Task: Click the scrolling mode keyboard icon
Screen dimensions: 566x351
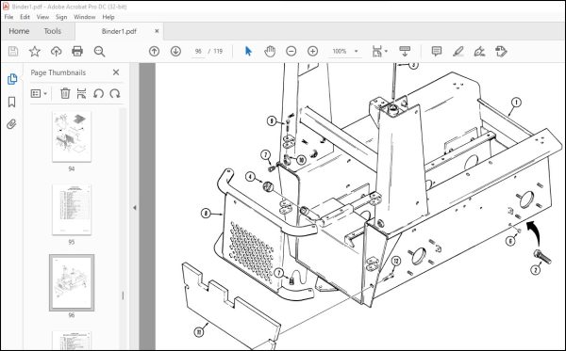Action: pos(405,52)
